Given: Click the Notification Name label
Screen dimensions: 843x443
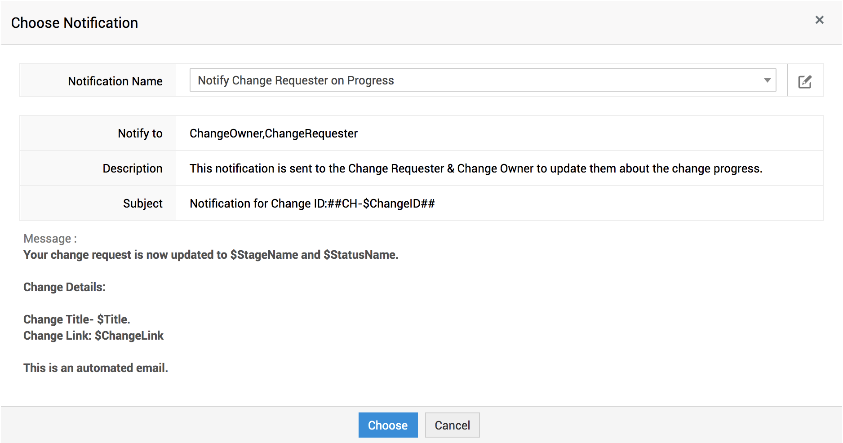Looking at the screenshot, I should (115, 81).
